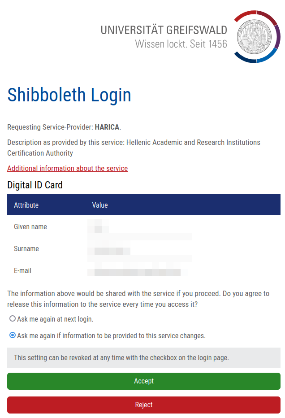Select 'Ask me again if information changes' radio
285x418 pixels.
(x=13, y=335)
